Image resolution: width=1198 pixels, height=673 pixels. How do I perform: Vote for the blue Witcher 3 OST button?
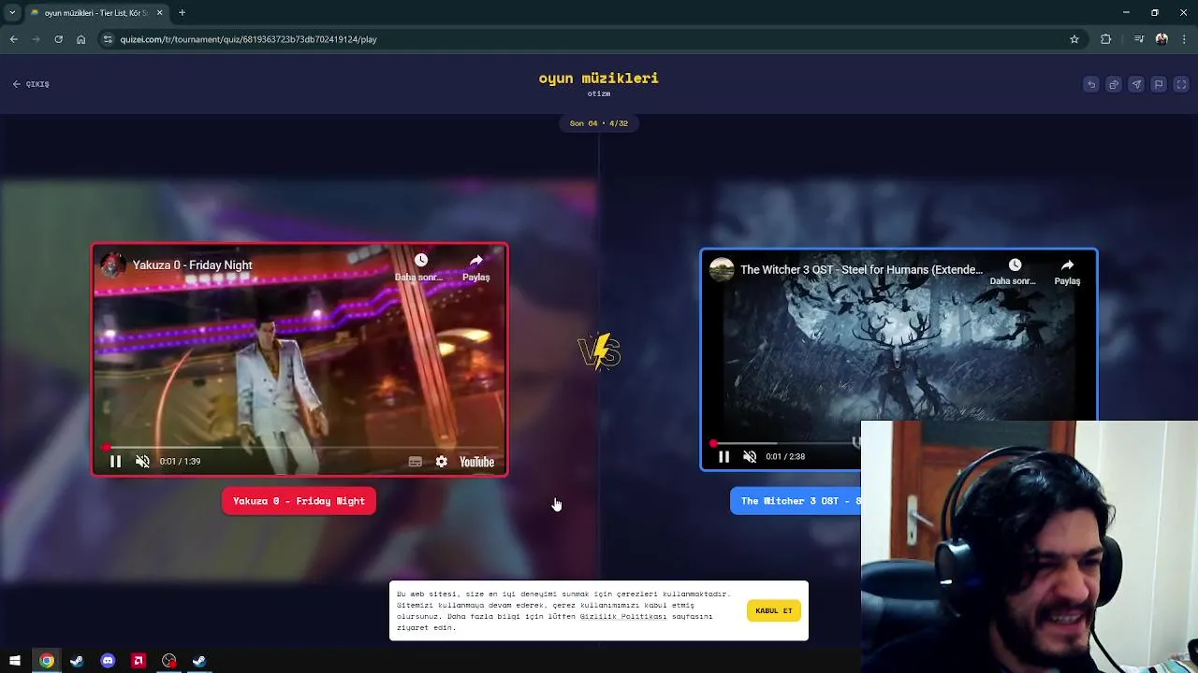[x=796, y=501]
